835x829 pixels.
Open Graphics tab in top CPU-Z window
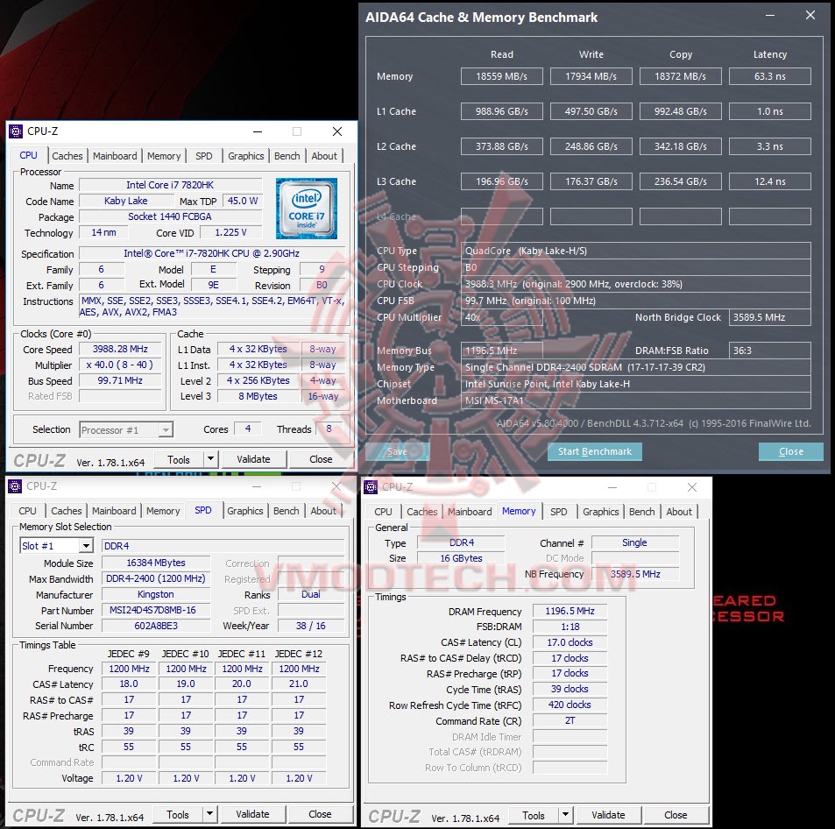point(245,156)
